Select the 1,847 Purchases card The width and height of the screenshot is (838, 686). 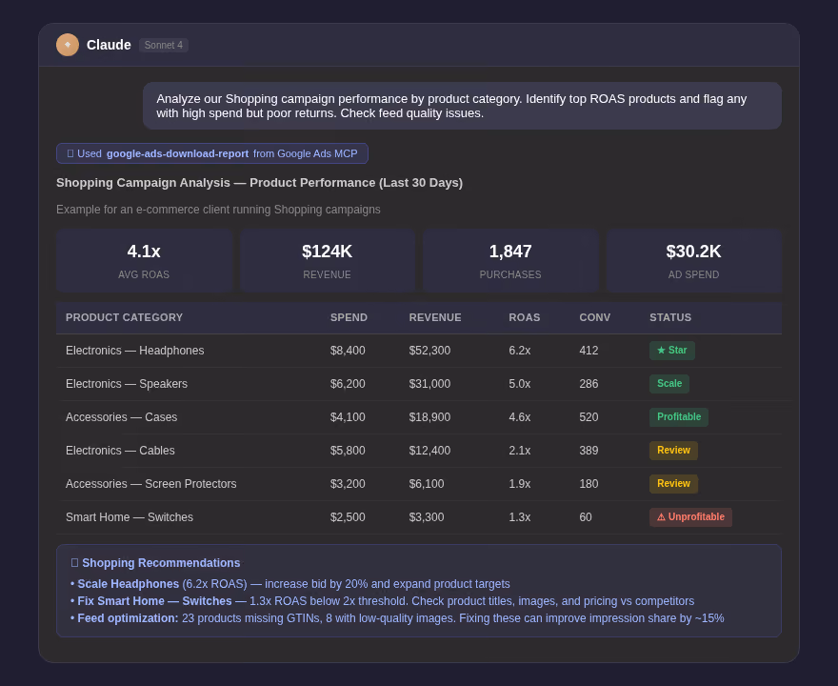tap(510, 260)
